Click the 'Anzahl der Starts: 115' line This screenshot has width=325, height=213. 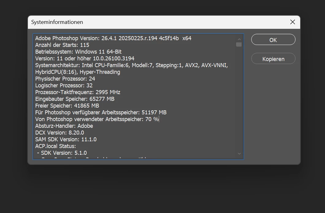click(62, 45)
